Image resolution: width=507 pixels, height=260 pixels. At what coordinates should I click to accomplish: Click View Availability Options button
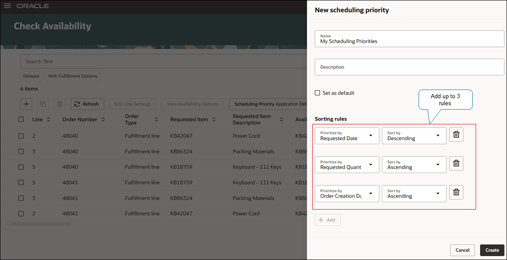click(x=193, y=104)
